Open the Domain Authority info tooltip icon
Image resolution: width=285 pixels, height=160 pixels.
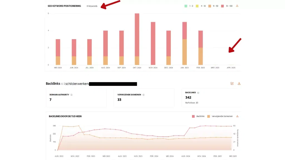(71, 94)
